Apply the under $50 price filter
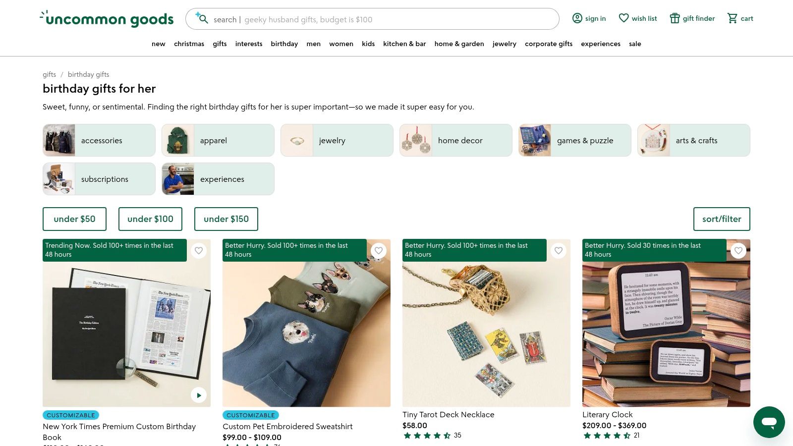793x446 pixels. tap(74, 219)
